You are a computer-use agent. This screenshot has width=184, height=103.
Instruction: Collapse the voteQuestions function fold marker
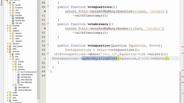[48, 6]
